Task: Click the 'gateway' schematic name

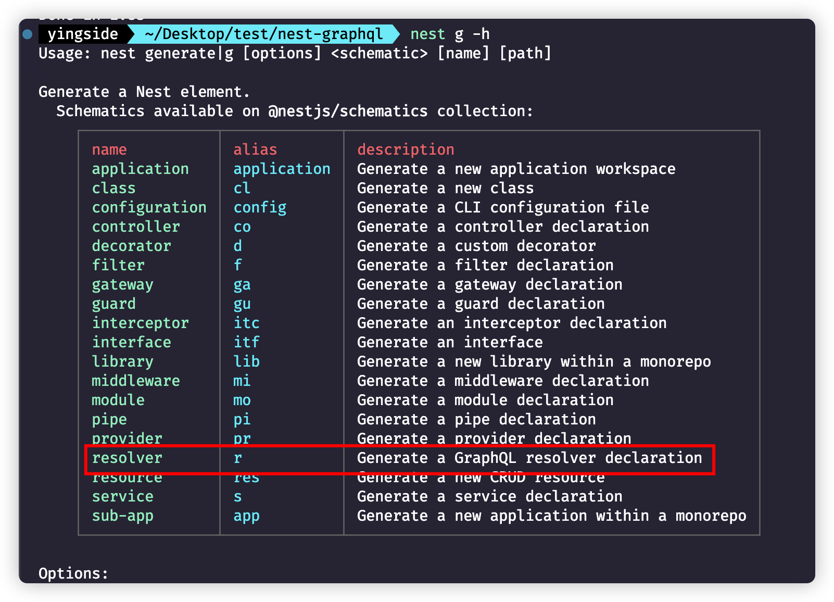Action: coord(123,285)
